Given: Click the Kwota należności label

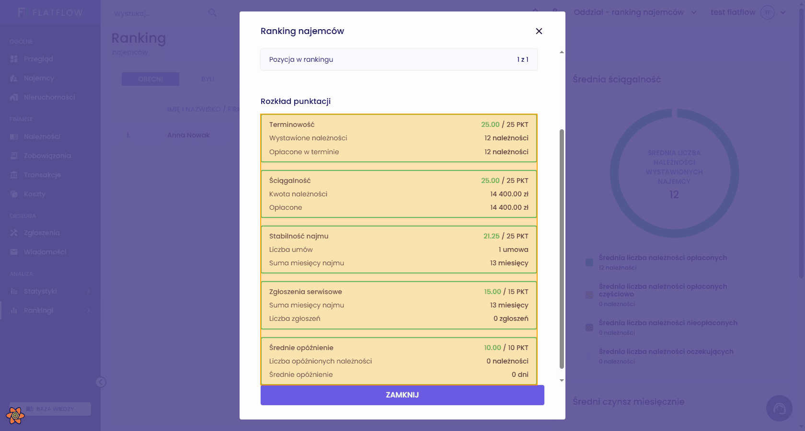Looking at the screenshot, I should point(299,194).
